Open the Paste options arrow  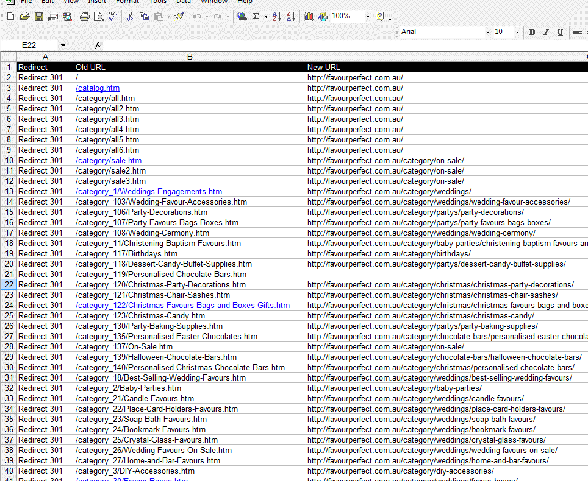(x=168, y=16)
